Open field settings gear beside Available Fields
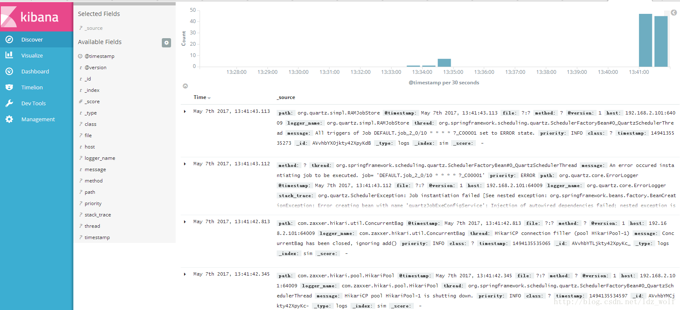The height and width of the screenshot is (310, 680). point(166,42)
